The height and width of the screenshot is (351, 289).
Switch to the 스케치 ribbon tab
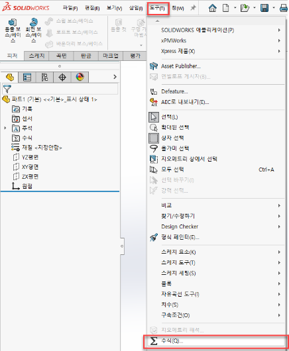click(x=36, y=56)
